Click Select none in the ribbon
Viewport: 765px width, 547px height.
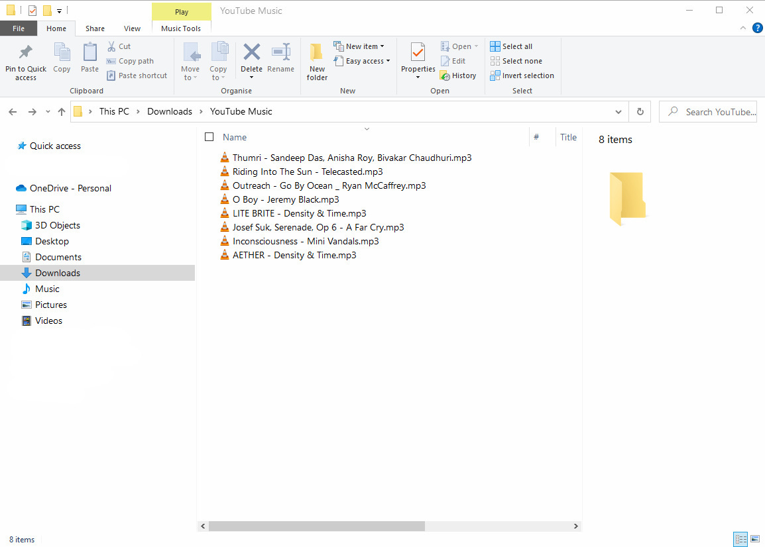[x=516, y=61]
